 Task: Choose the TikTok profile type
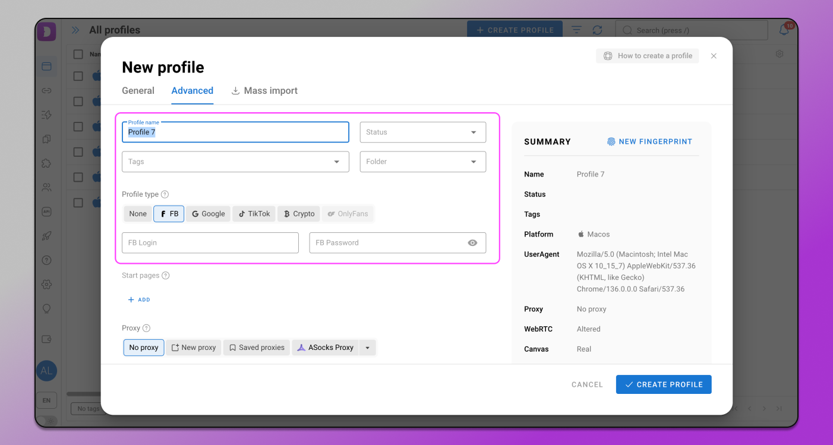(254, 214)
